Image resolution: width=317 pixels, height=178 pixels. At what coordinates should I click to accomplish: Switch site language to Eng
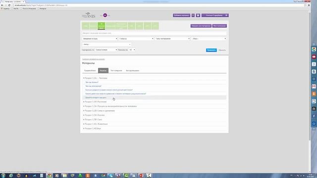[x=109, y=15]
